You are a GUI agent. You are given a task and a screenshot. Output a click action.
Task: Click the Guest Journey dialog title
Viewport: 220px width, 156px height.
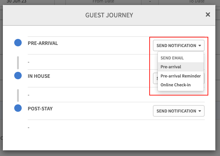click(109, 15)
